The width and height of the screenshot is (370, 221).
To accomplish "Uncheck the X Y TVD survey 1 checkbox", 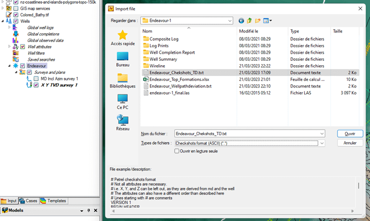I will click(x=36, y=85).
